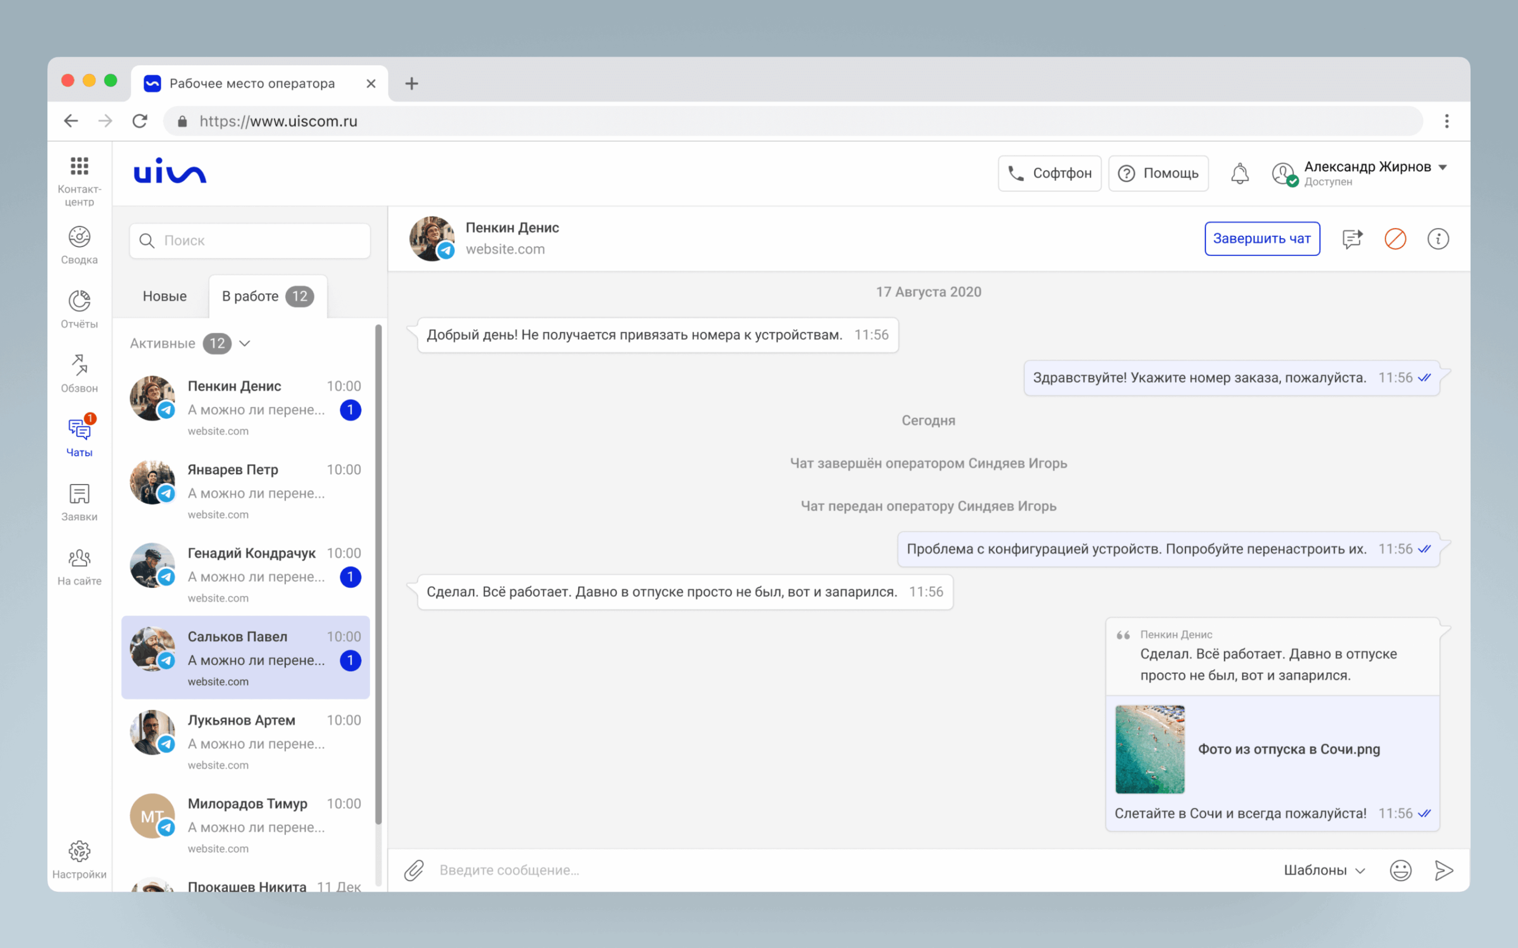Click Пенкин Денис avatar in chat header
The width and height of the screenshot is (1518, 948).
[432, 239]
